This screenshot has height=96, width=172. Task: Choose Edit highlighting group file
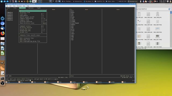(x=33, y=41)
